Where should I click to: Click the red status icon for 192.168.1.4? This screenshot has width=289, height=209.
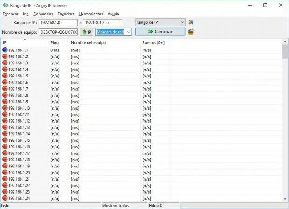pyautogui.click(x=5, y=70)
